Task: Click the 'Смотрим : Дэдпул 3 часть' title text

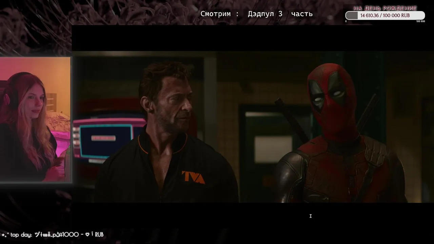Action: click(x=256, y=14)
